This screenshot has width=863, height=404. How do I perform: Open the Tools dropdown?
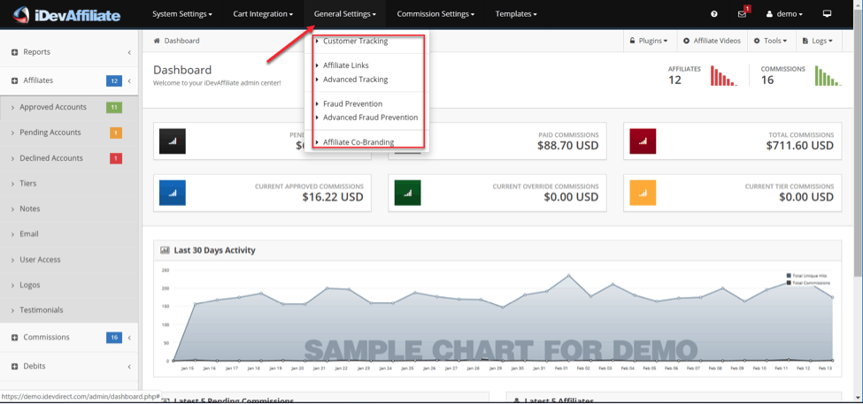771,41
